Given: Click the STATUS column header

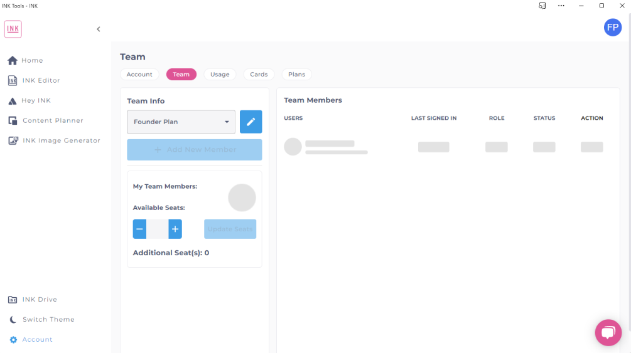Looking at the screenshot, I should pyautogui.click(x=544, y=119).
